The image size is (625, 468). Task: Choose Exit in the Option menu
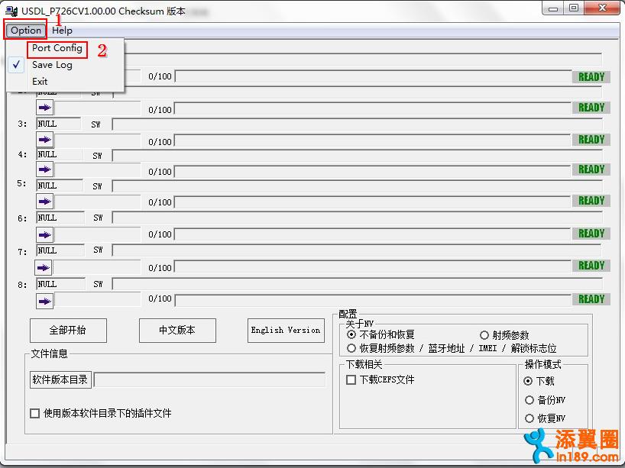click(x=40, y=82)
